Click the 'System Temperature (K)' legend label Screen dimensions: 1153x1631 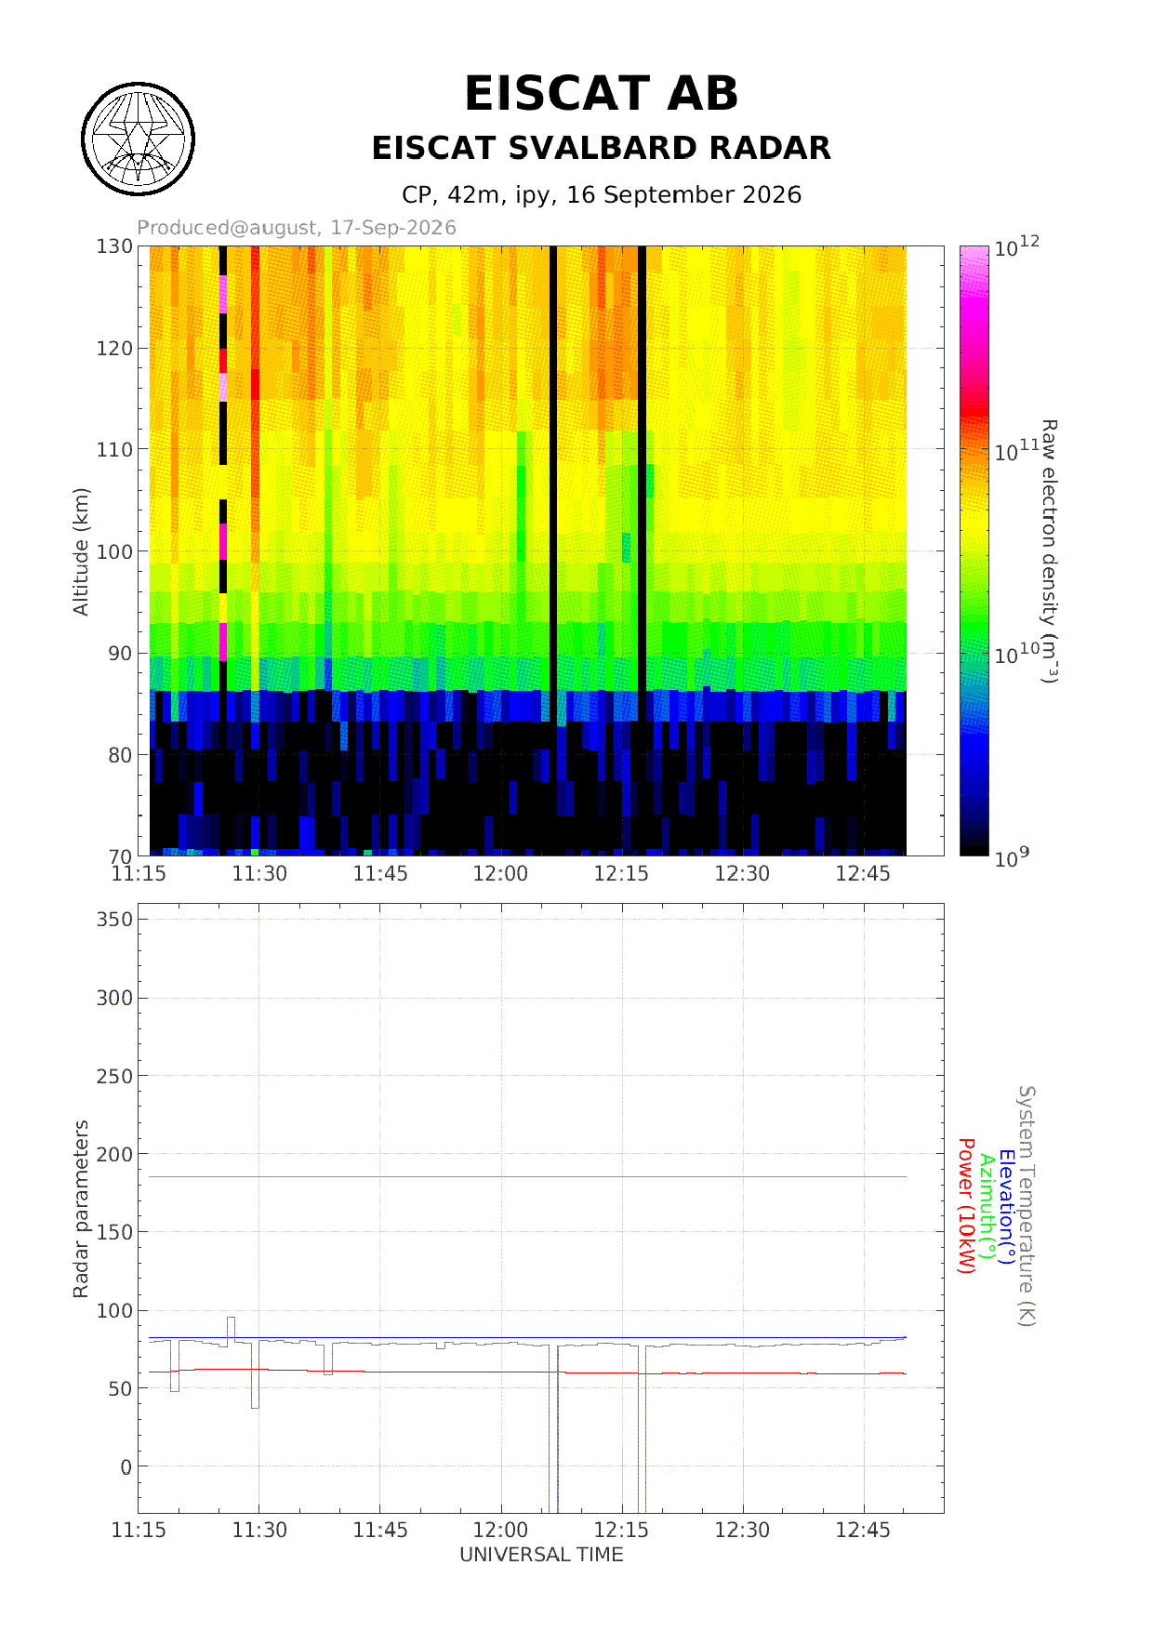1026,1206
